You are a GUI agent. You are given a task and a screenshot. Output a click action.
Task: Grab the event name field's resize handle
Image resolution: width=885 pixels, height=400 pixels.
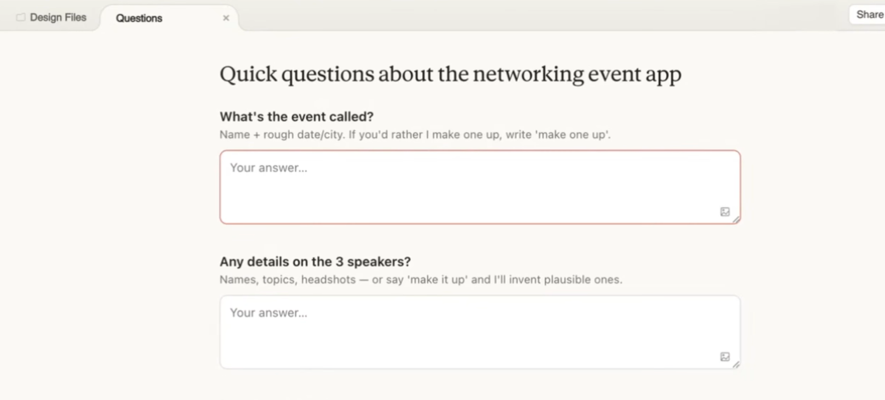coord(736,219)
